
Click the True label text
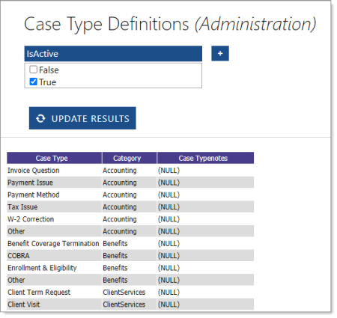click(x=48, y=82)
